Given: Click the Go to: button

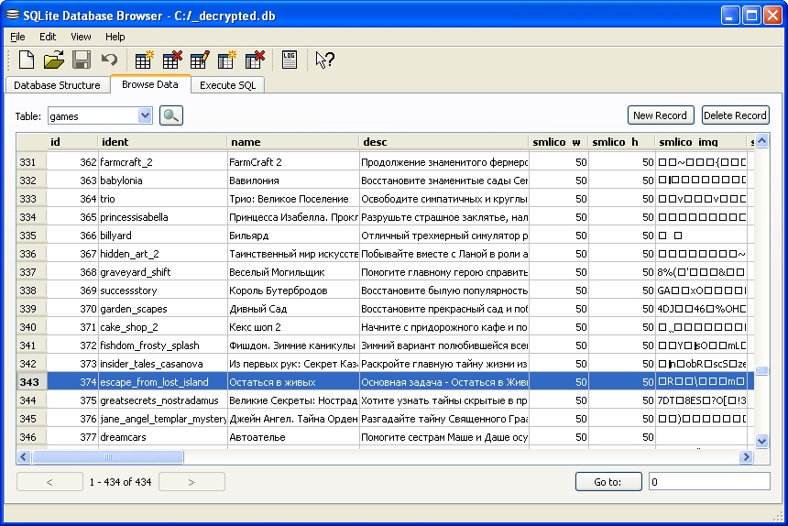Looking at the screenshot, I should tap(608, 482).
